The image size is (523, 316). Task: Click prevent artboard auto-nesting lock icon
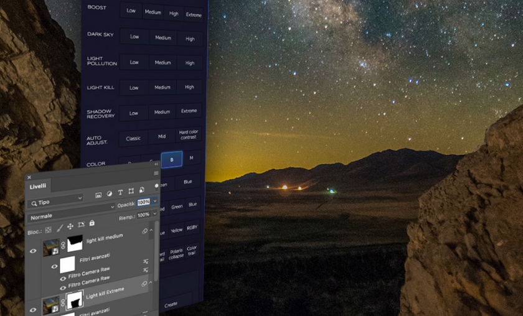(81, 225)
